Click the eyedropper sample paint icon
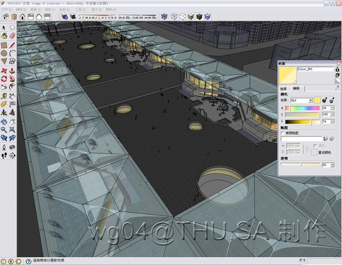Viewport: 342px width, 265px height. (x=337, y=88)
